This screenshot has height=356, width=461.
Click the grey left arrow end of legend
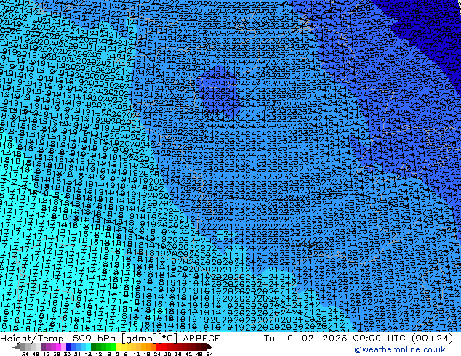pos(17,347)
